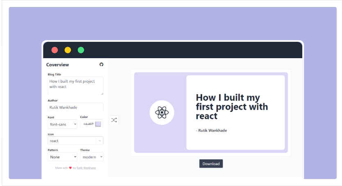Click the shuffle randomize icon
Image resolution: width=342 pixels, height=186 pixels.
[114, 120]
